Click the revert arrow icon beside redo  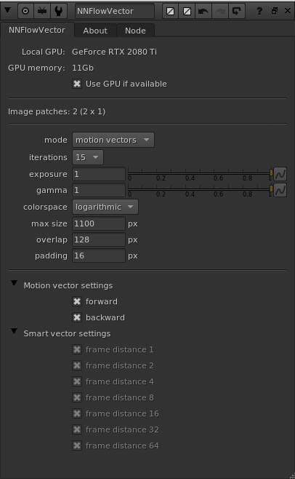[236, 12]
